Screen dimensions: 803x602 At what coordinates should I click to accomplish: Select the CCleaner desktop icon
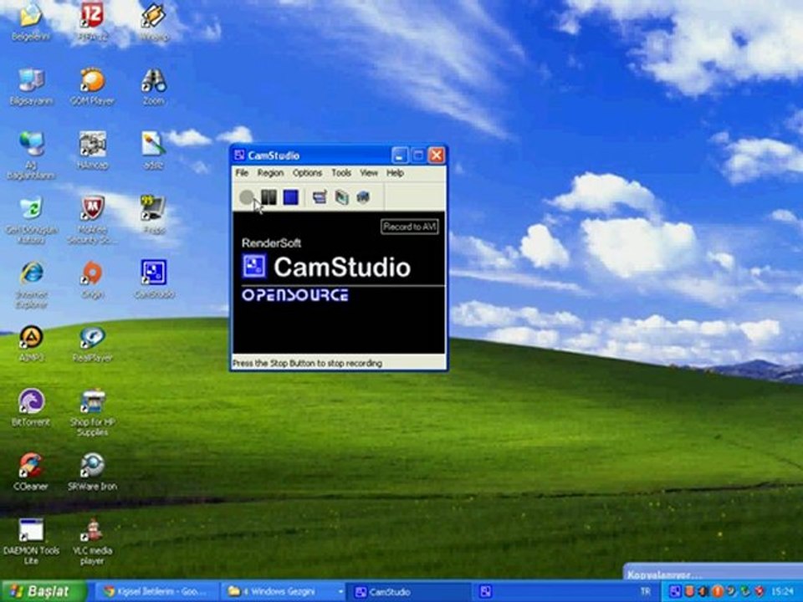[31, 472]
